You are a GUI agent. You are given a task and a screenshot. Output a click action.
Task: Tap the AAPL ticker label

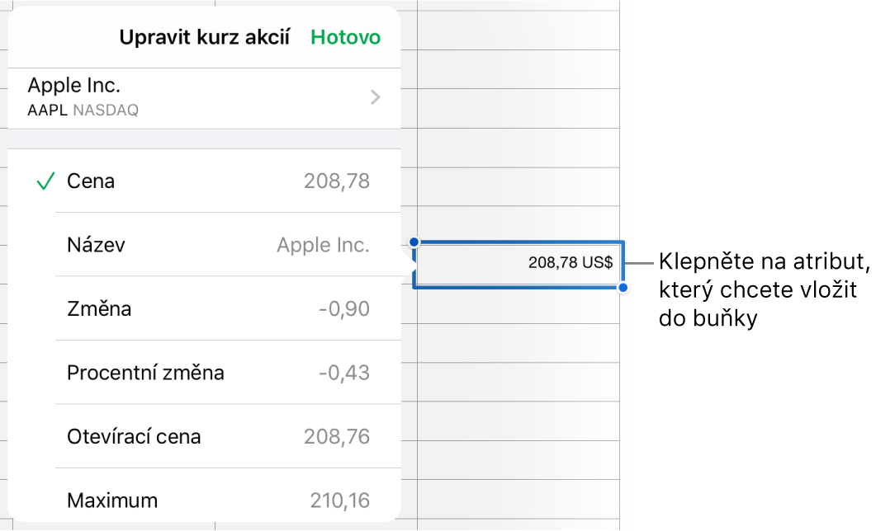coord(47,110)
